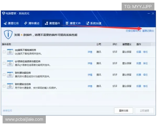Select the 财付通安全控件 checkbox
The width and height of the screenshot is (157, 126).
tap(4, 86)
